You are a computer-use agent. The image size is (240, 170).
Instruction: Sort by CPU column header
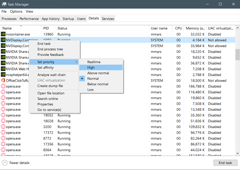pyautogui.click(x=178, y=28)
